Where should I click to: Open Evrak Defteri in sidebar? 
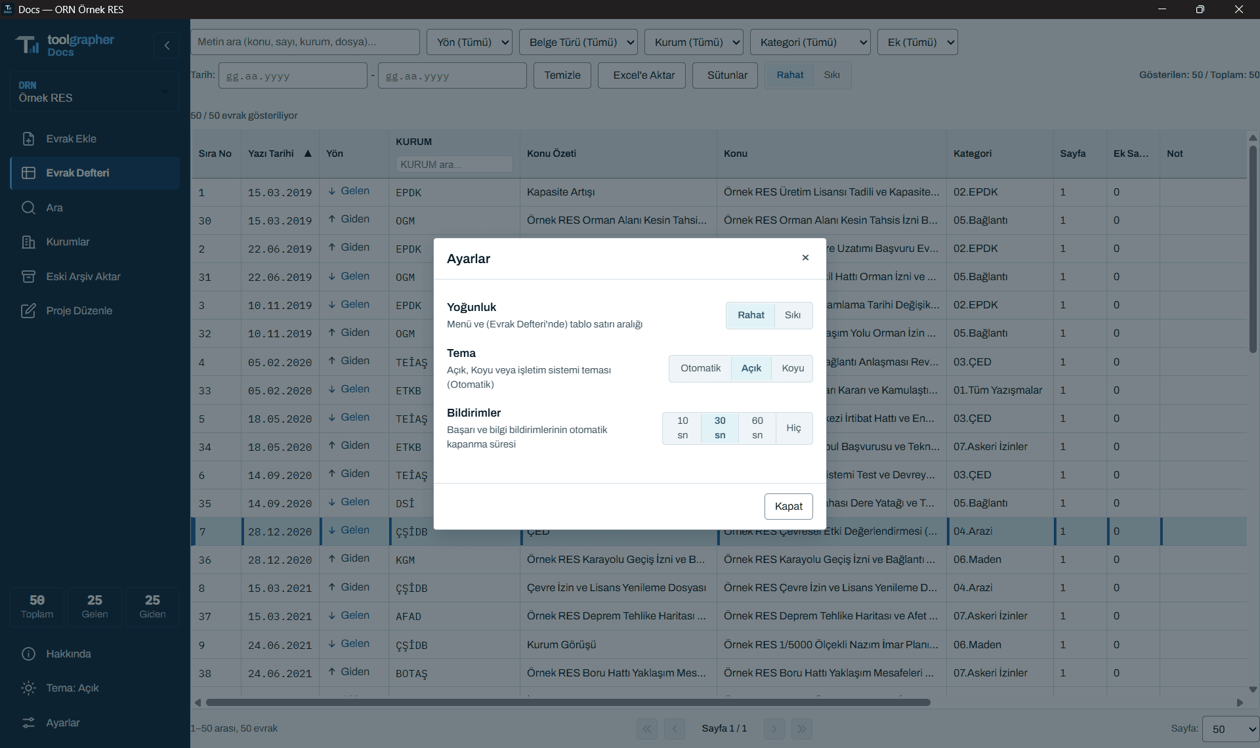click(94, 173)
